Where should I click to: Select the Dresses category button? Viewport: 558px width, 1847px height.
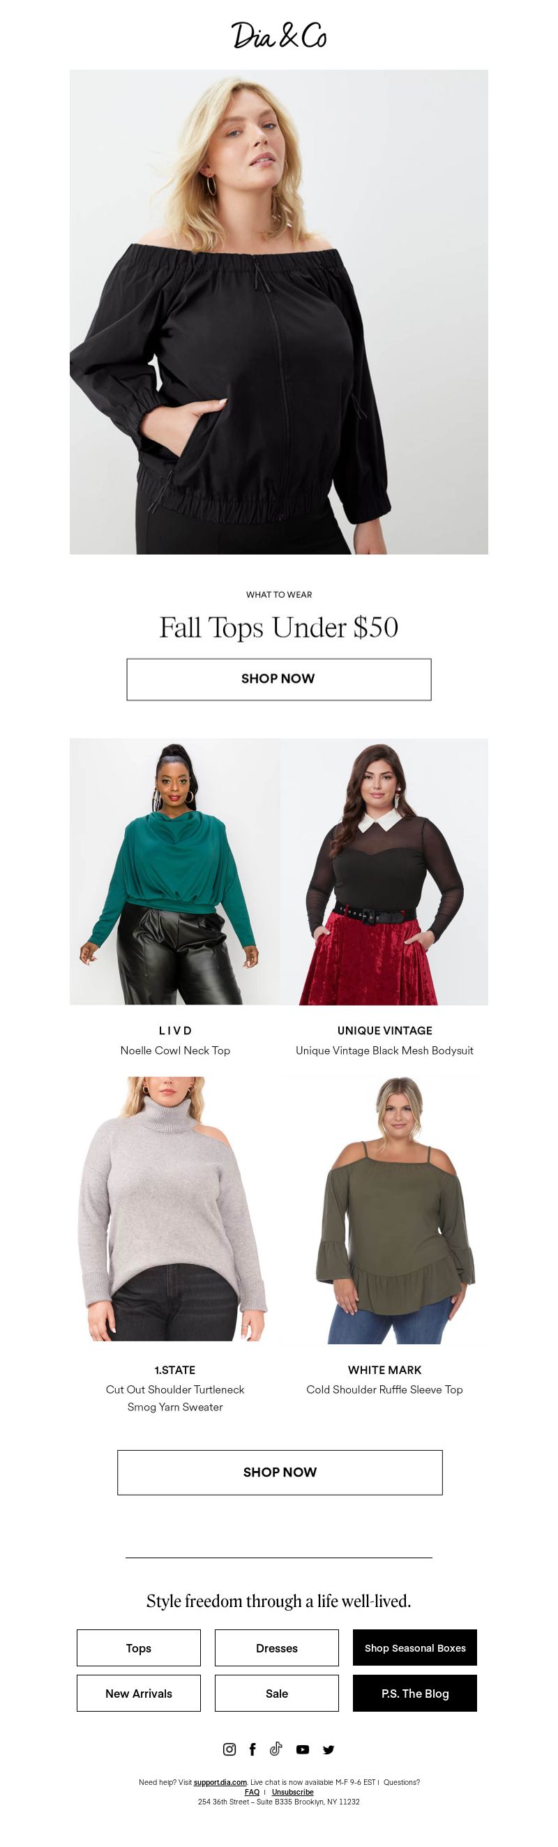[x=277, y=1648]
